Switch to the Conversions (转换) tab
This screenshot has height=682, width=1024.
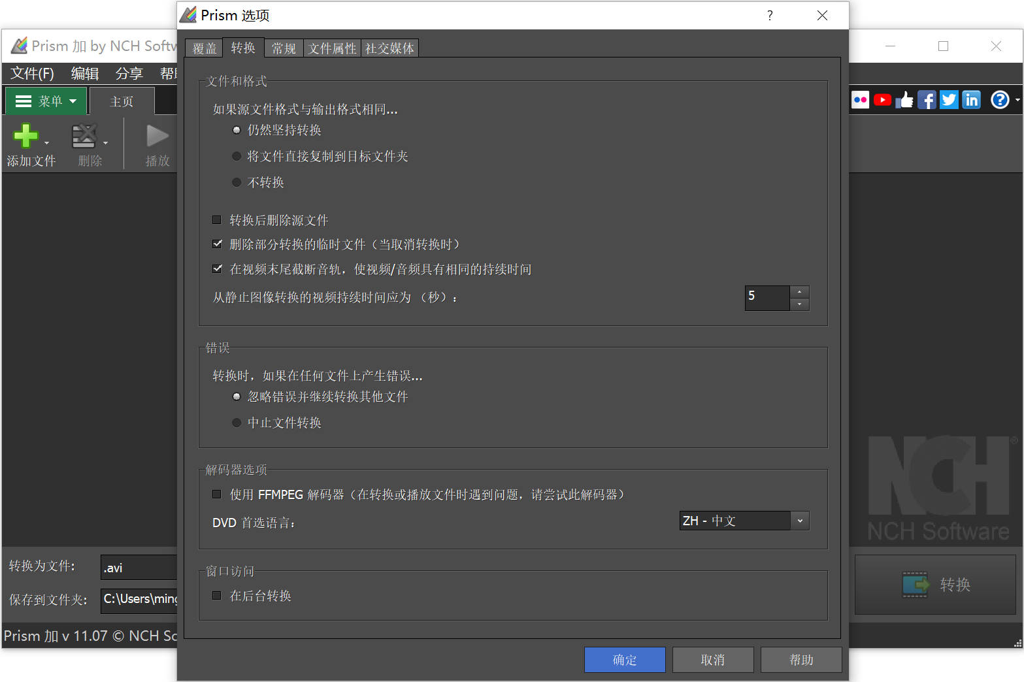243,48
